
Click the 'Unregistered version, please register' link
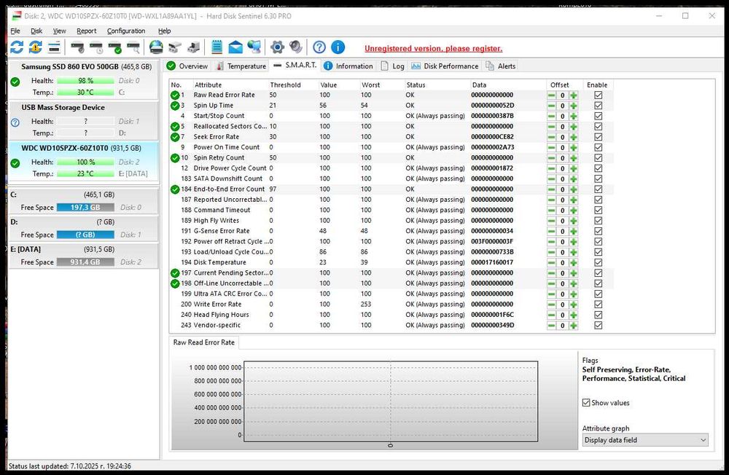[433, 49]
